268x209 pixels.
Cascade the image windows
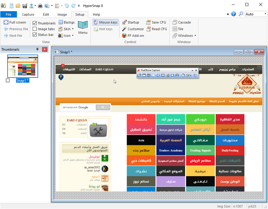pyautogui.click(x=182, y=22)
